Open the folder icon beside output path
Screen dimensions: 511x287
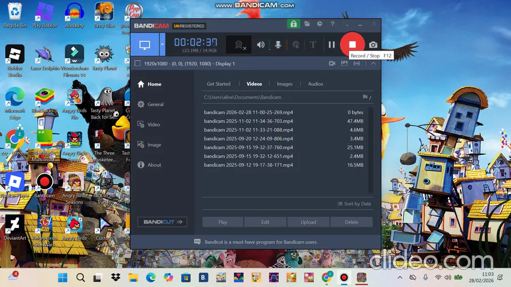click(x=366, y=97)
